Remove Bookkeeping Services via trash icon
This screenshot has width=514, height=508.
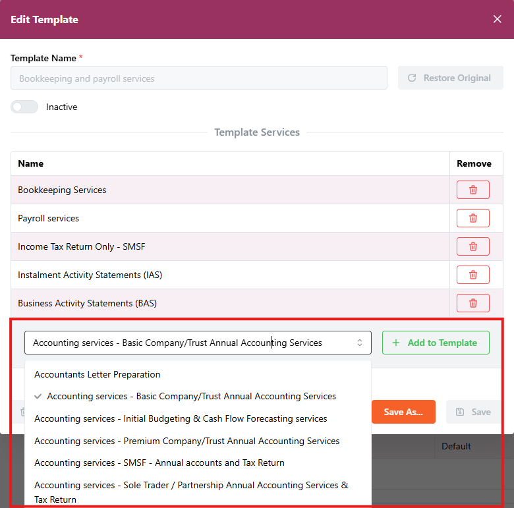click(x=472, y=190)
